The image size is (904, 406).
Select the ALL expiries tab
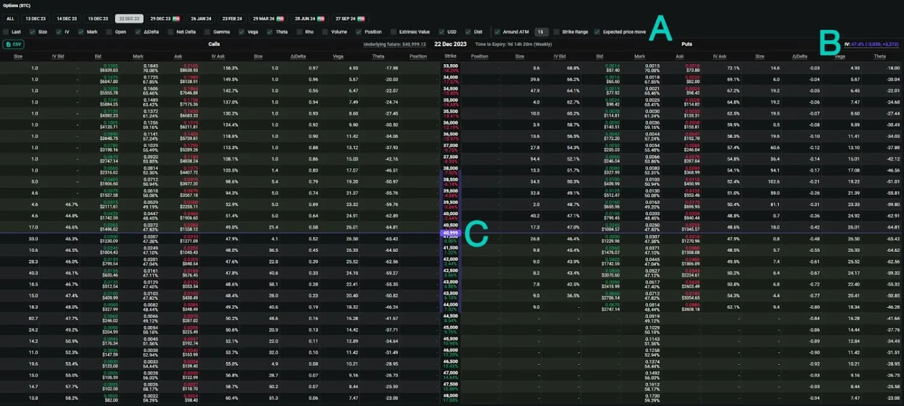[10, 19]
